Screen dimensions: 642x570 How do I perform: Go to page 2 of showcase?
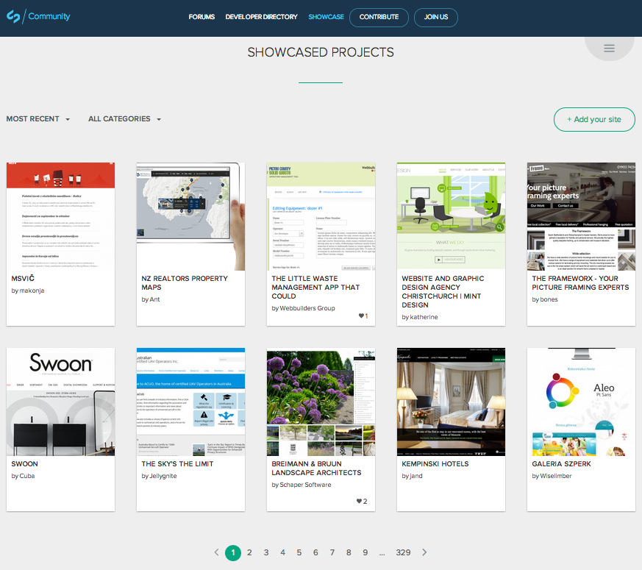click(x=249, y=552)
